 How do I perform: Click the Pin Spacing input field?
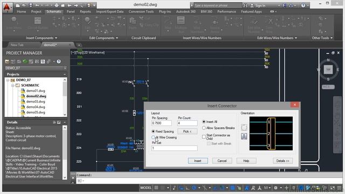(161, 123)
